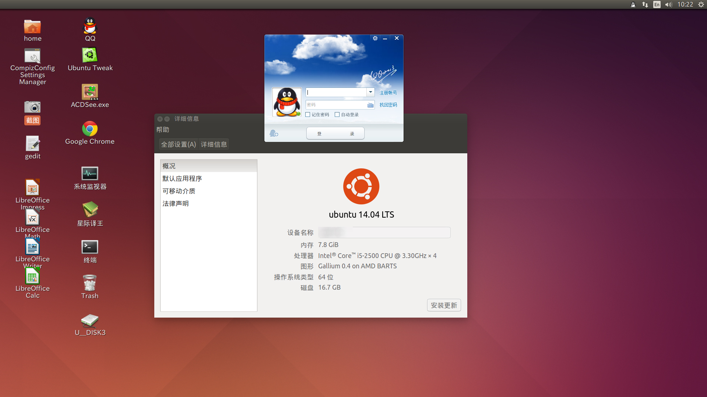This screenshot has height=397, width=707.
Task: Click the Intel Core i5-2500 processor text
Action: coord(377,255)
